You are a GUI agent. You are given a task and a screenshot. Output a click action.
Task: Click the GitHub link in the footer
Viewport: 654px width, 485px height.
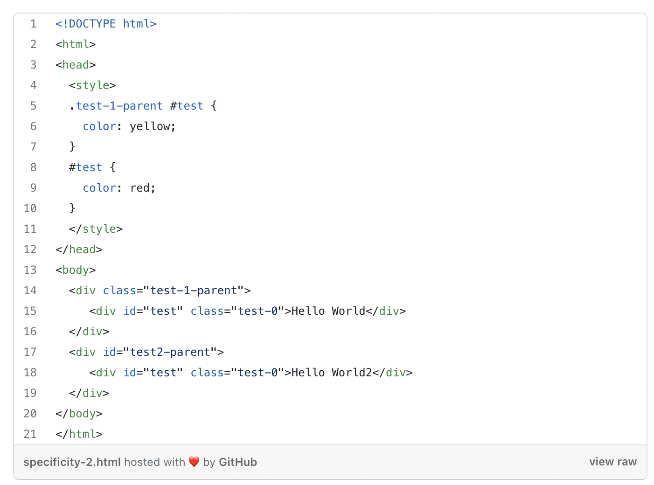pos(238,462)
